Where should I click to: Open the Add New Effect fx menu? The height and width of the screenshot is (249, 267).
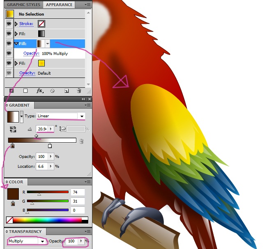pyautogui.click(x=40, y=91)
